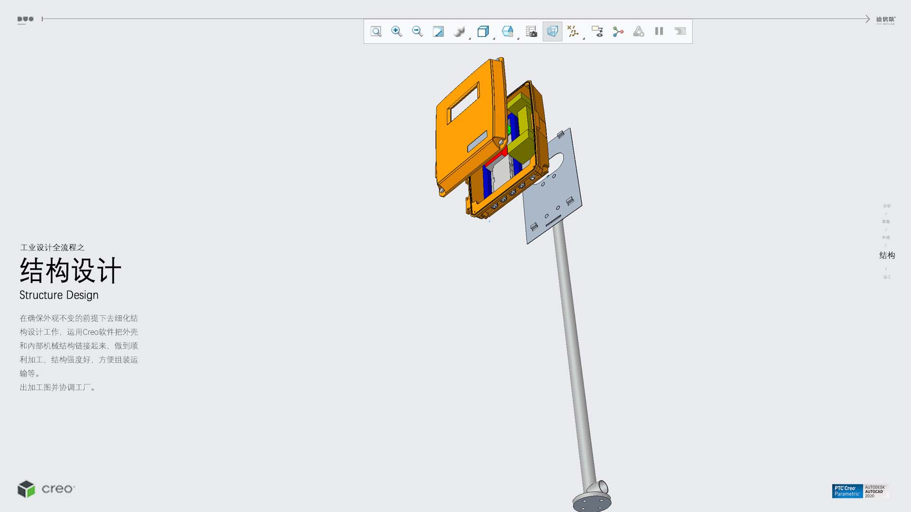911x512 pixels.
Task: Open the Saved Orientations cube icon
Action: click(483, 32)
